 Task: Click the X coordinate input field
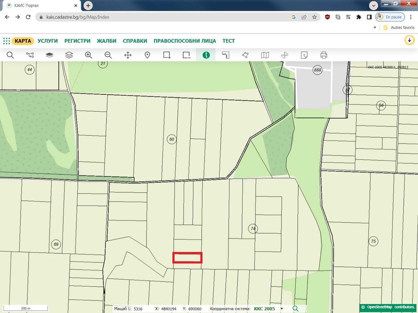point(169,309)
